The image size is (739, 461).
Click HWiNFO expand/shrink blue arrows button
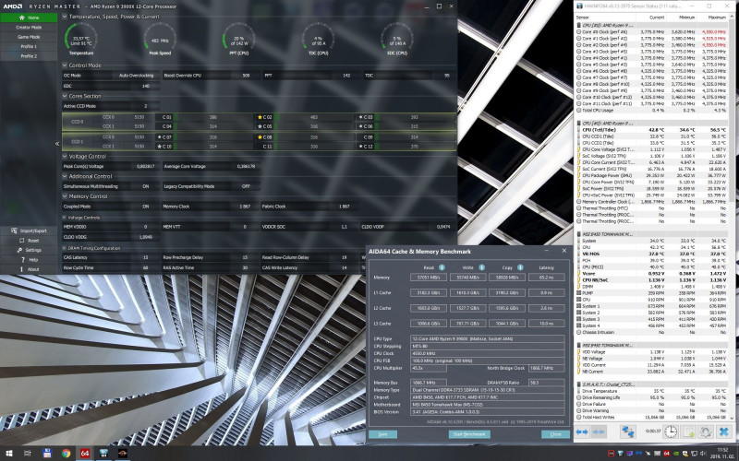pyautogui.click(x=582, y=431)
